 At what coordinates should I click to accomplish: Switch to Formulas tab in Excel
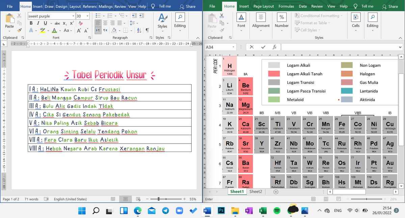[286, 6]
